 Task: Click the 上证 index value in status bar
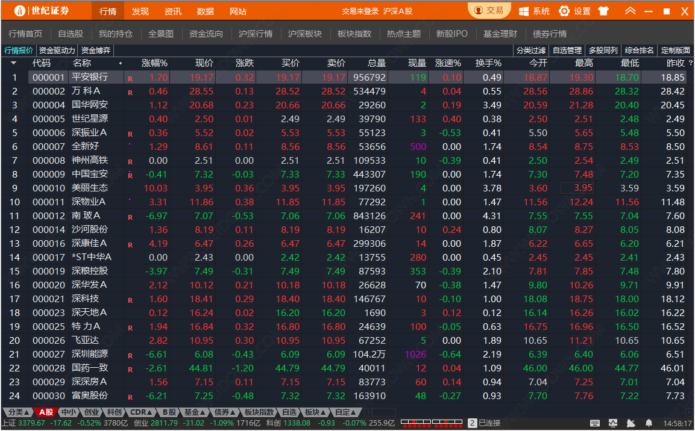tap(31, 423)
